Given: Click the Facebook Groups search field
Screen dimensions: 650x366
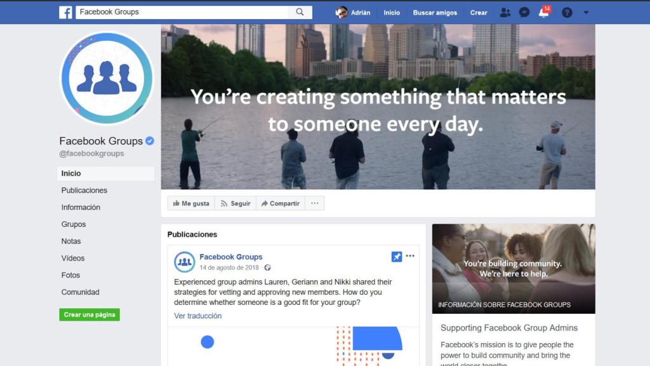Looking at the screenshot, I should coord(182,12).
